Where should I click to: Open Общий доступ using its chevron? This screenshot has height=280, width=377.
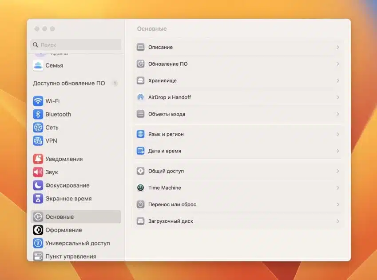point(338,171)
